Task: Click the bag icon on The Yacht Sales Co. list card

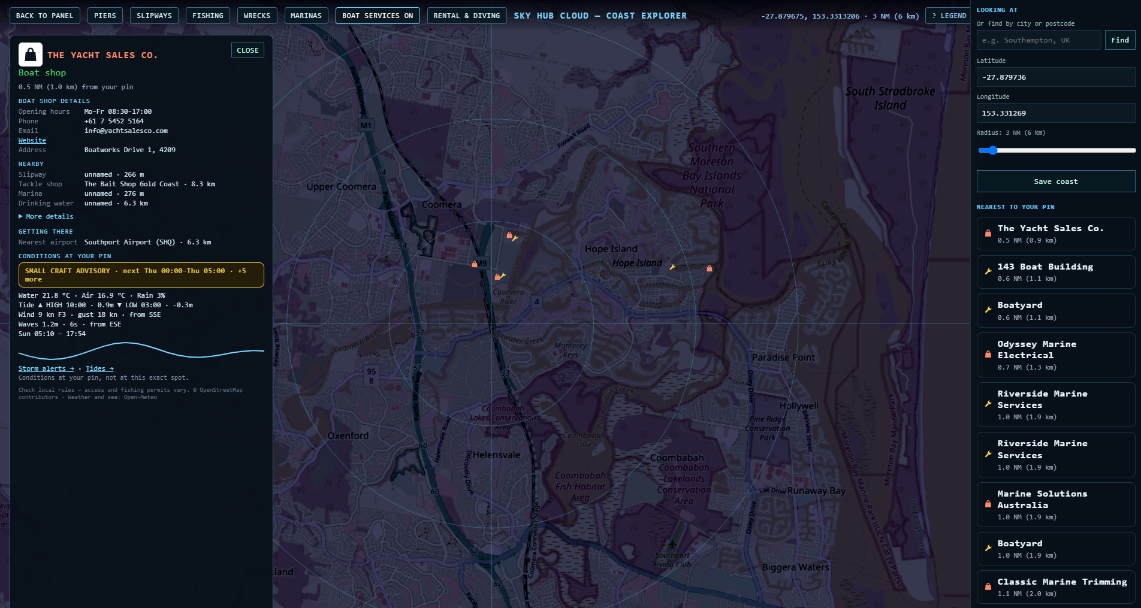Action: (x=988, y=234)
